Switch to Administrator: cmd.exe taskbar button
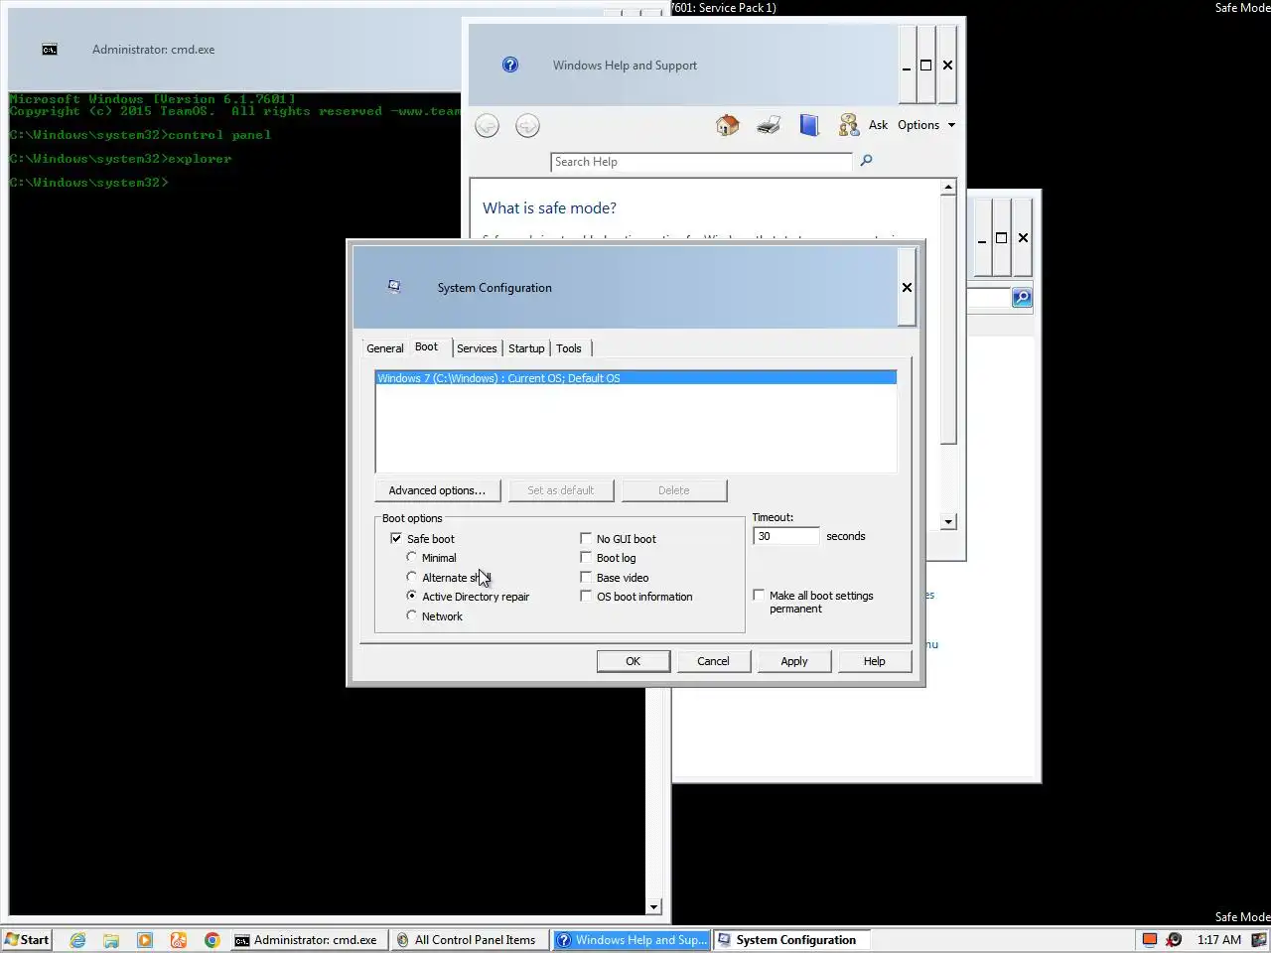Image resolution: width=1271 pixels, height=953 pixels. [307, 940]
